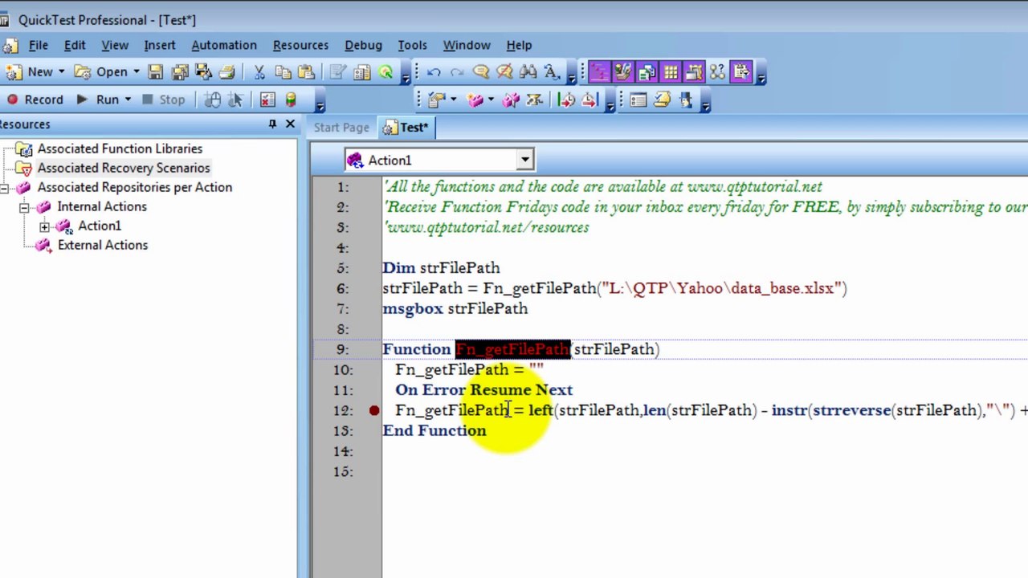Open the Insert menu
The width and height of the screenshot is (1028, 578).
[160, 45]
